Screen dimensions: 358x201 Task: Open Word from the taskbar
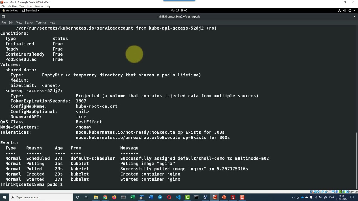(151, 197)
